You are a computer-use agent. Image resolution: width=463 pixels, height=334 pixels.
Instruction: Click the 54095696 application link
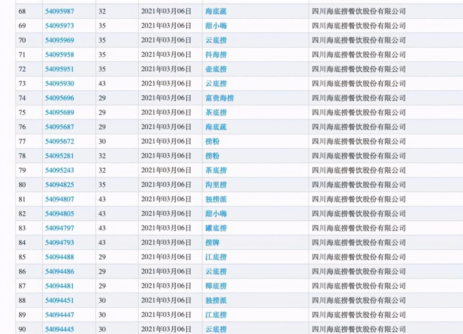point(59,98)
